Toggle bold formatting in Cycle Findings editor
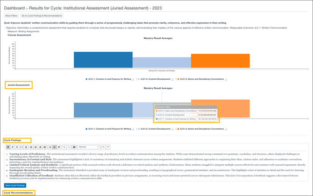 point(8,147)
